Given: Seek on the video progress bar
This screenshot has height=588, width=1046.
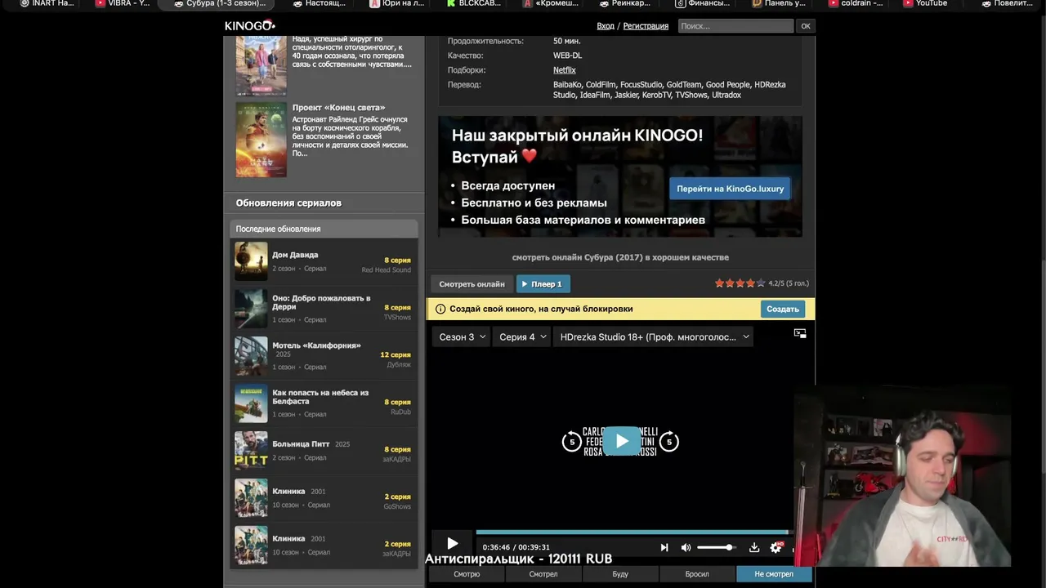Looking at the screenshot, I should [x=633, y=532].
